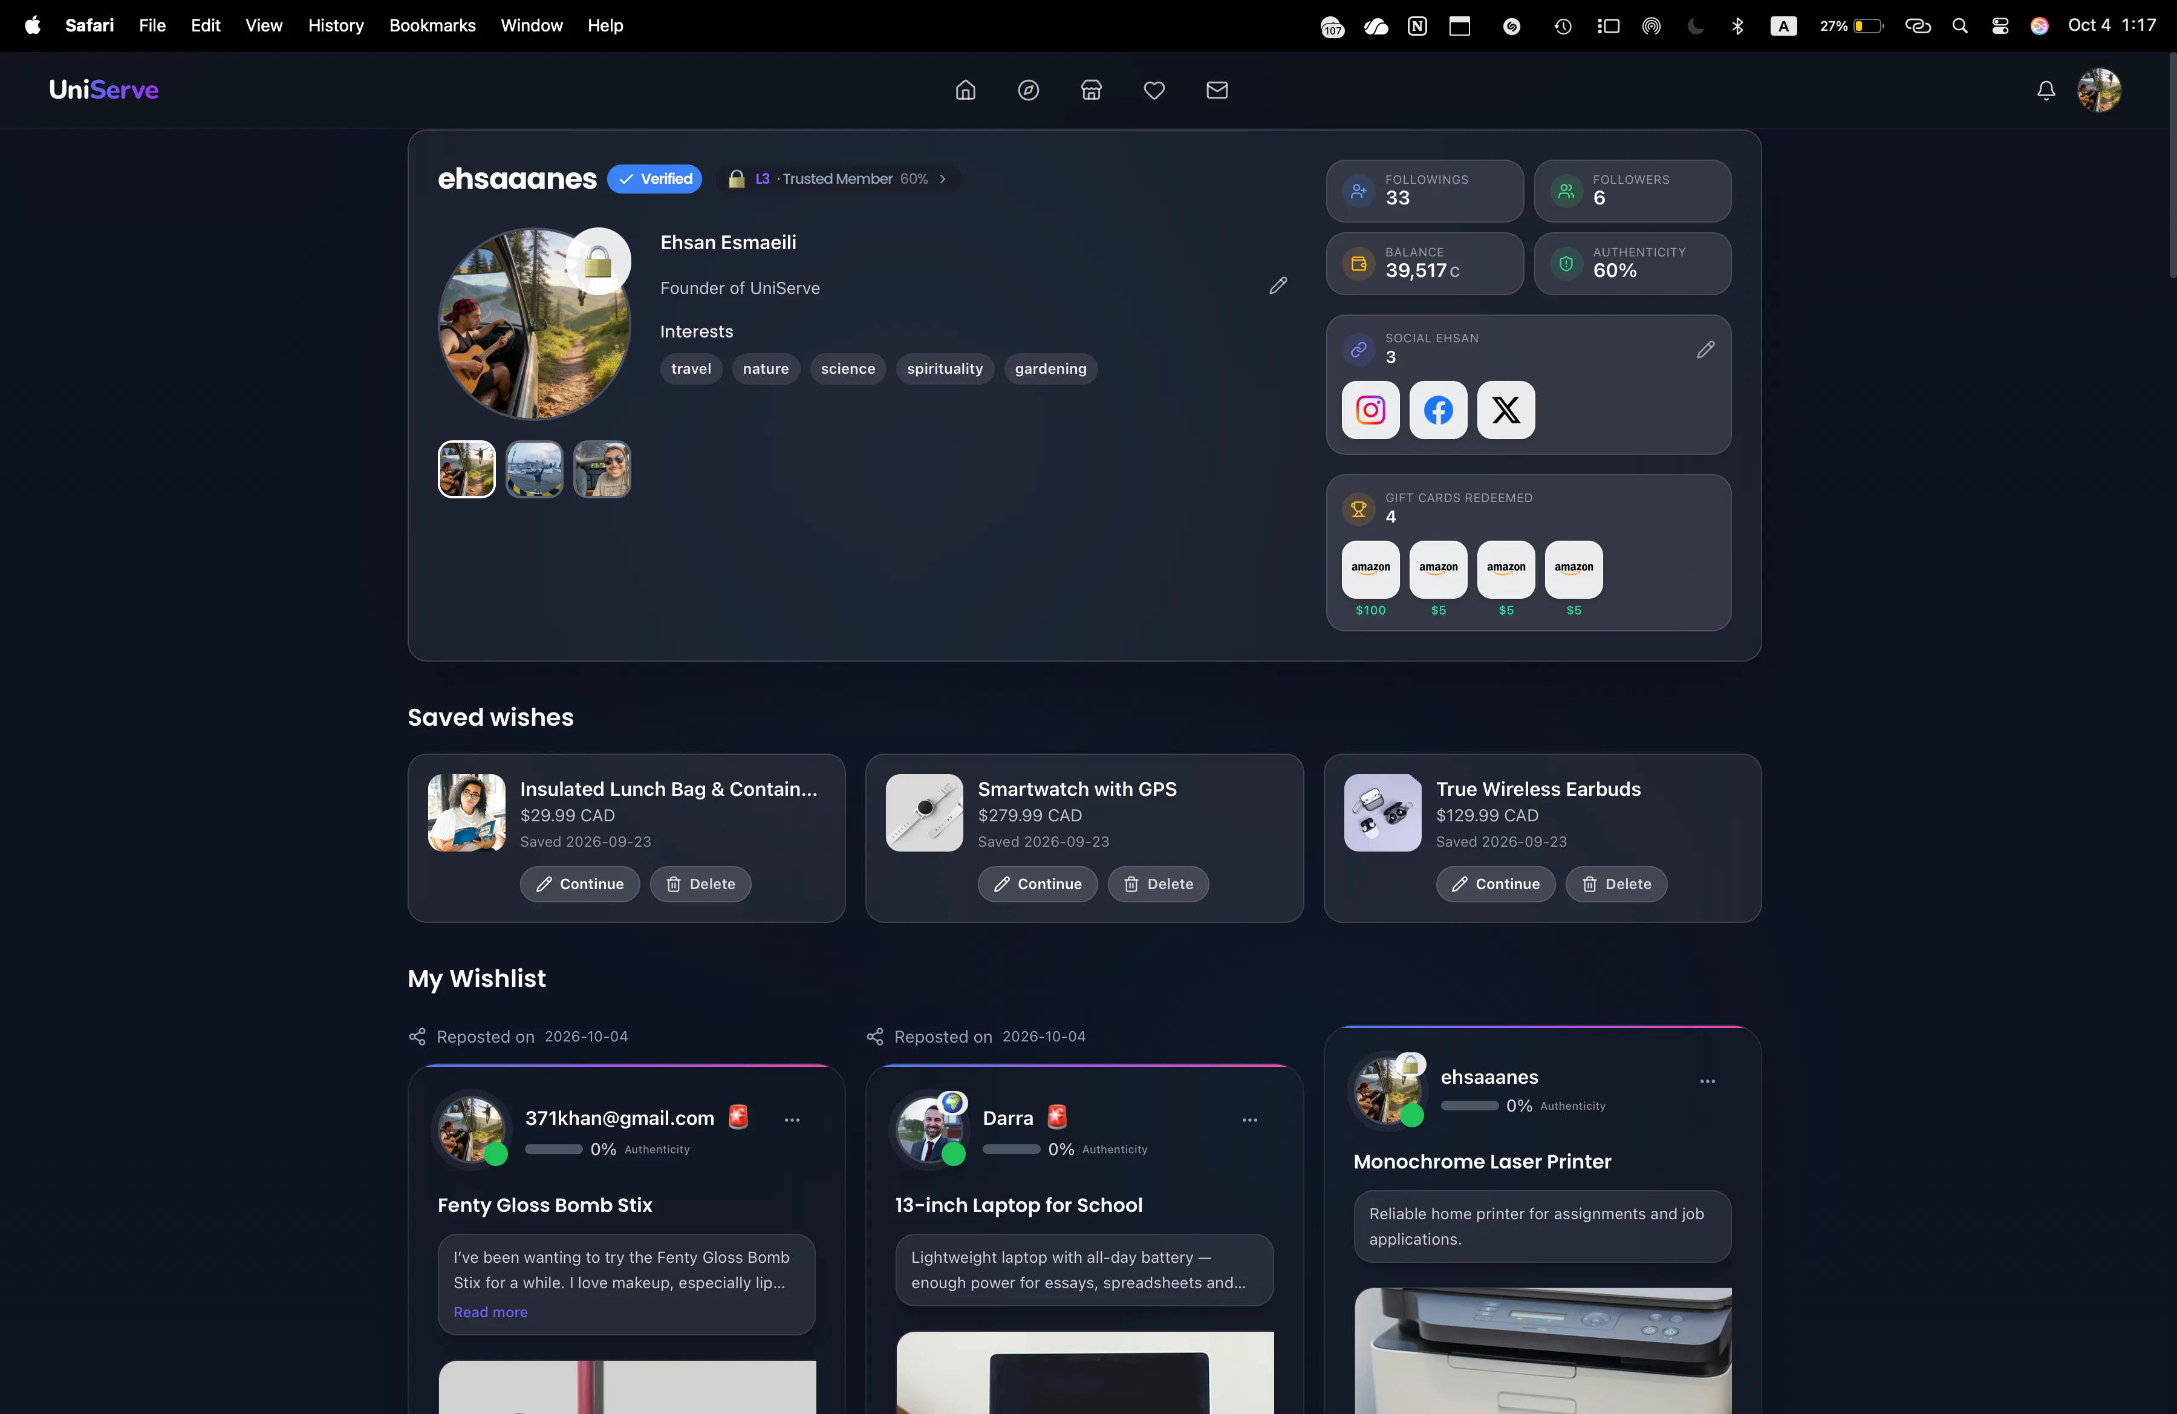Click the Verified badge
This screenshot has height=1414, width=2177.
[x=655, y=178]
